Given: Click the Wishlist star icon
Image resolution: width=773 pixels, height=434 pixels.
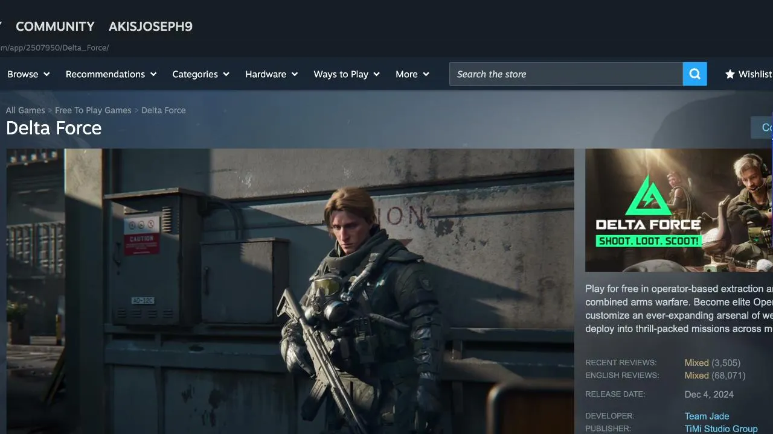Looking at the screenshot, I should (730, 74).
